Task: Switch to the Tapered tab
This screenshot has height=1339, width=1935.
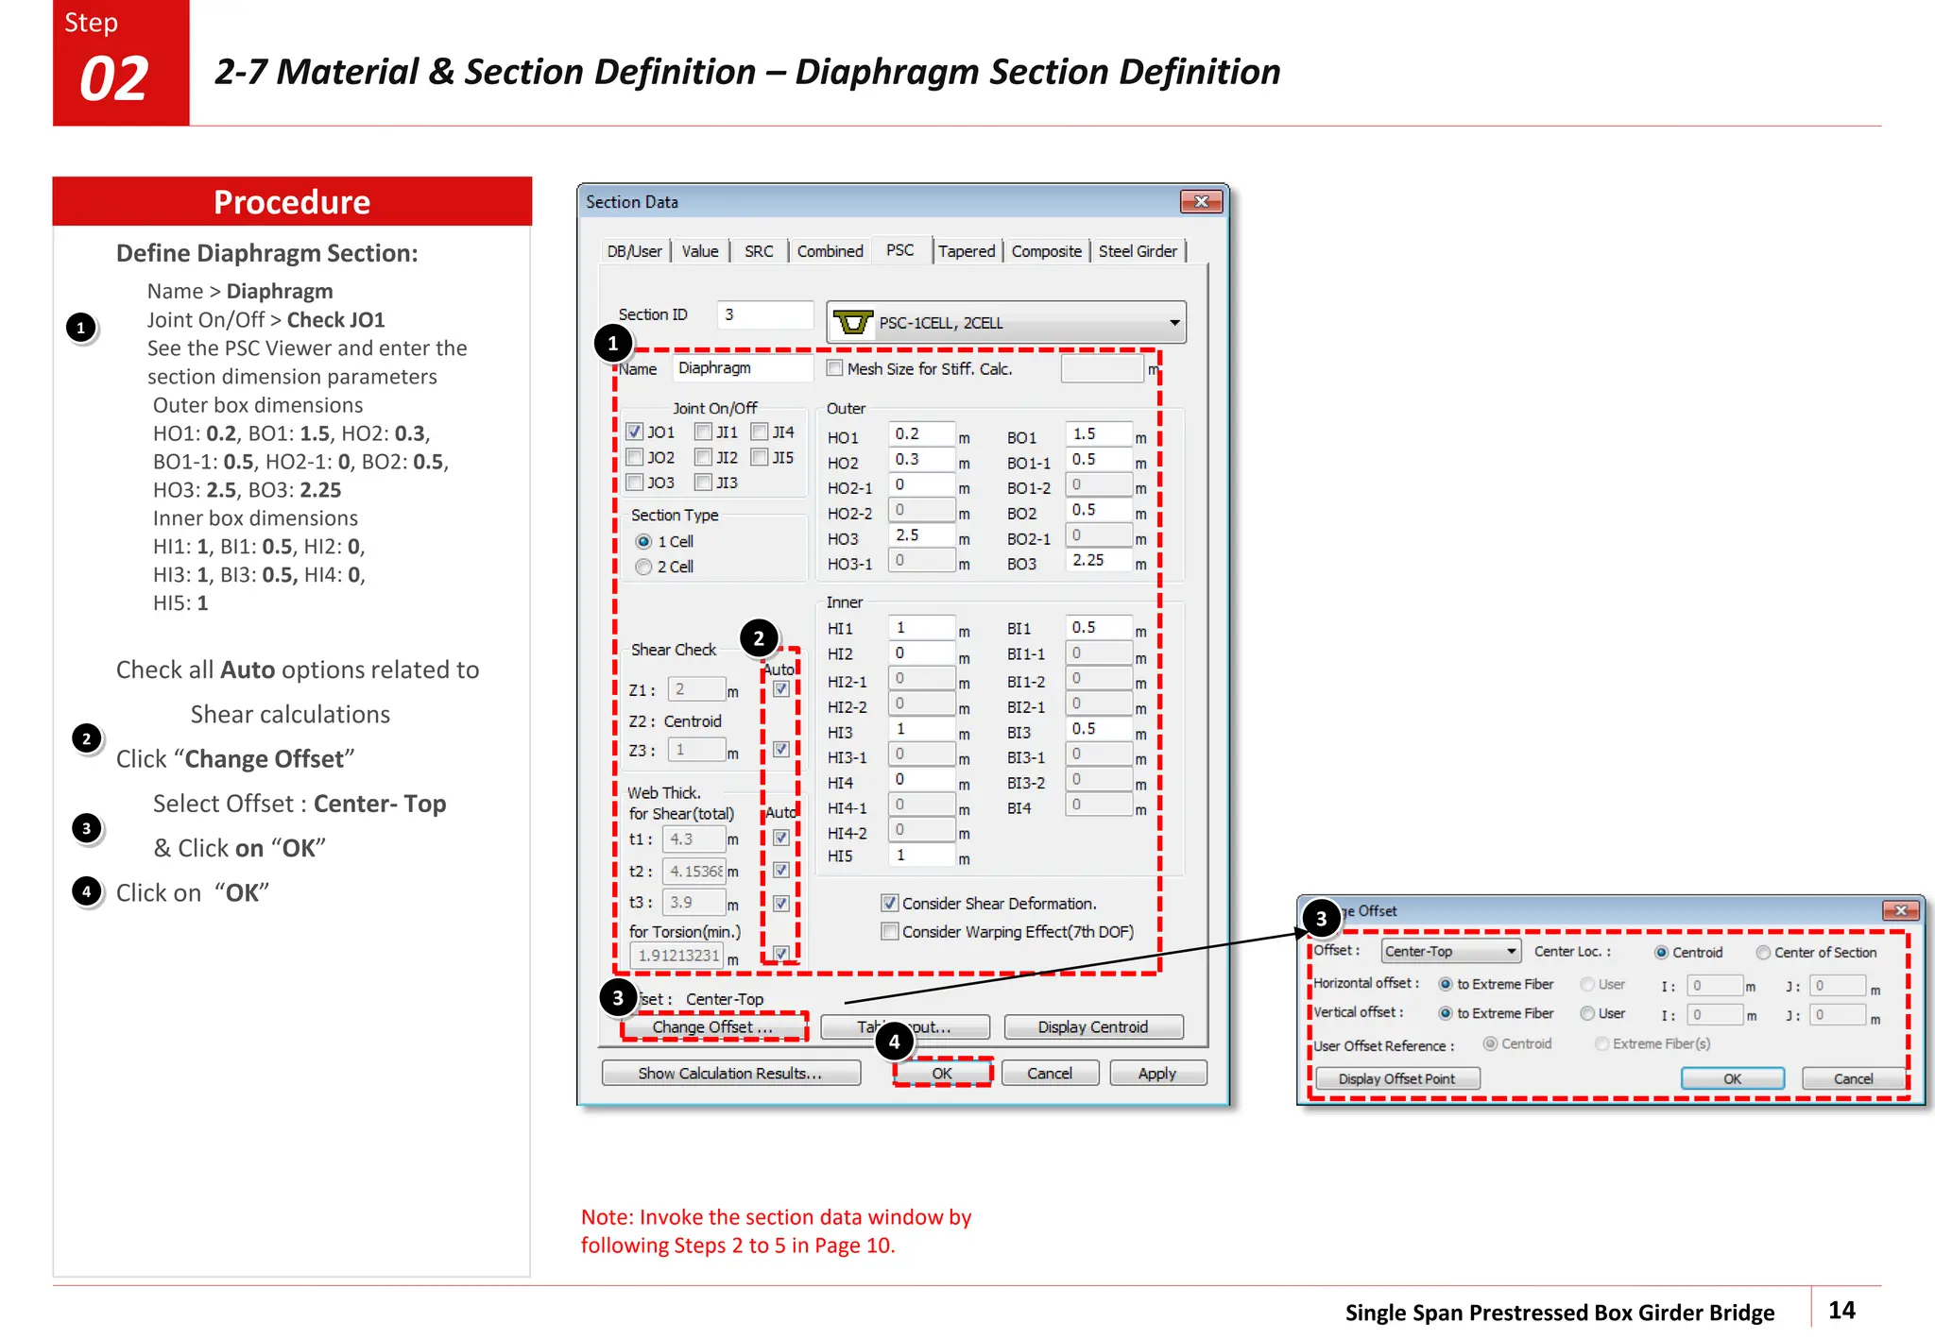Action: point(966,251)
